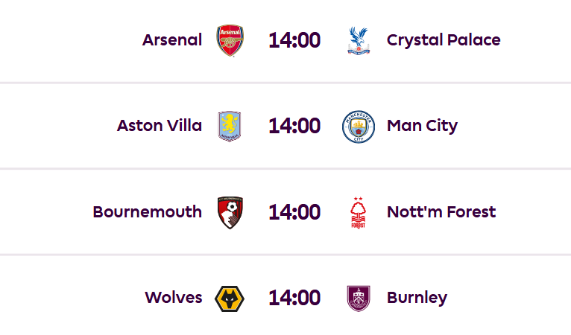Click the Aston Villa vs Man City 14:00 kickoff
The image size is (571, 335).
click(x=294, y=126)
